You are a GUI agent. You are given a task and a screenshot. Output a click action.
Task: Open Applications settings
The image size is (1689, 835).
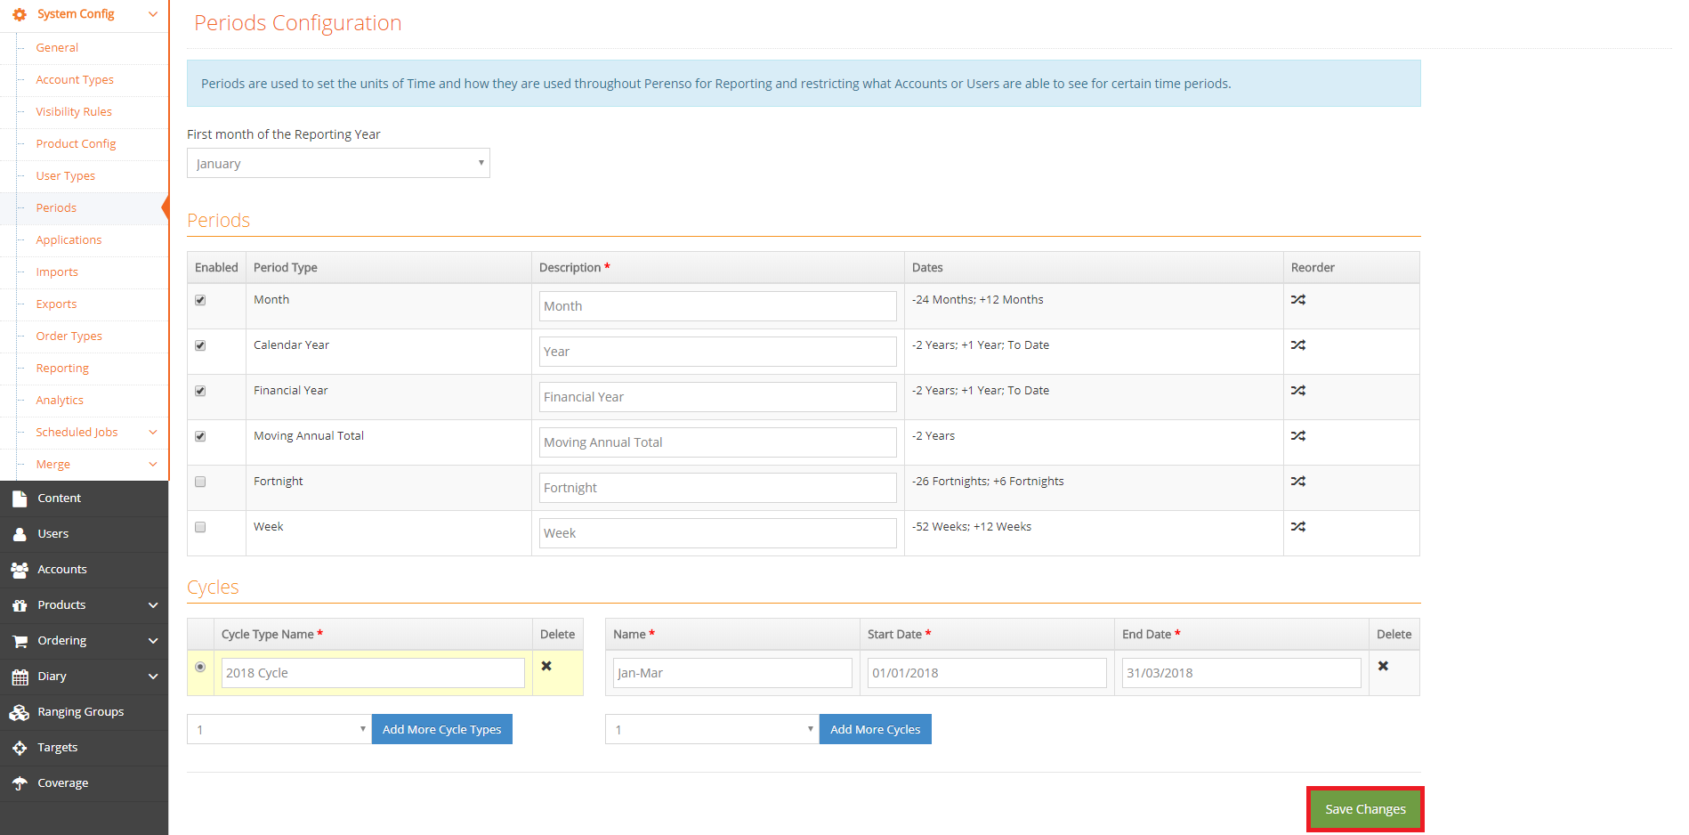click(69, 240)
